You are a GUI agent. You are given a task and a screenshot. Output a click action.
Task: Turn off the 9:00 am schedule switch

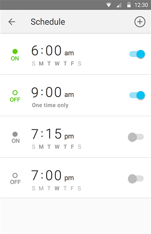tap(137, 95)
